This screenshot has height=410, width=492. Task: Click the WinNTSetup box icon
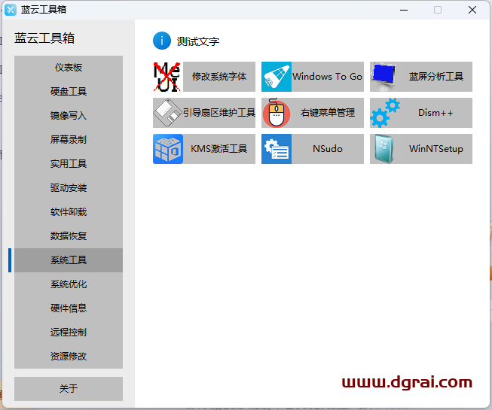point(385,149)
